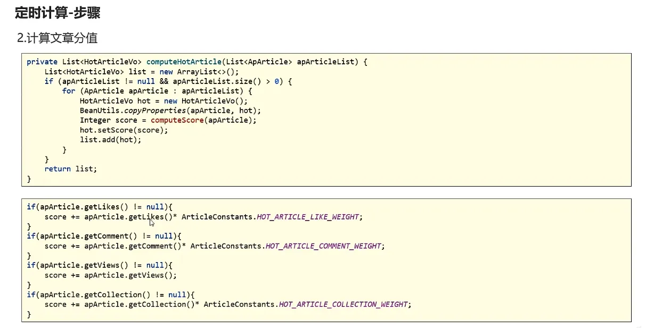Click the red computeScore method call
This screenshot has width=654, height=328.
pos(177,120)
